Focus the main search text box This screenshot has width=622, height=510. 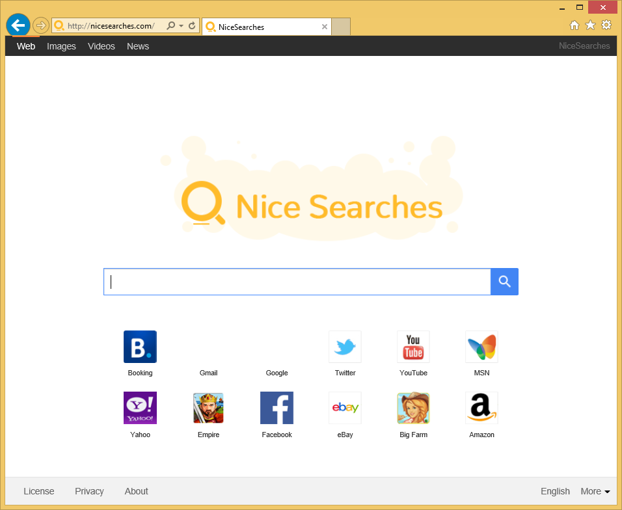tap(297, 282)
